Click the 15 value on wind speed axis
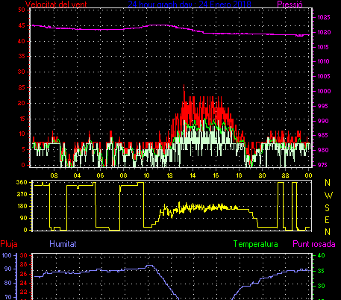The image size is (341, 300). [22, 119]
